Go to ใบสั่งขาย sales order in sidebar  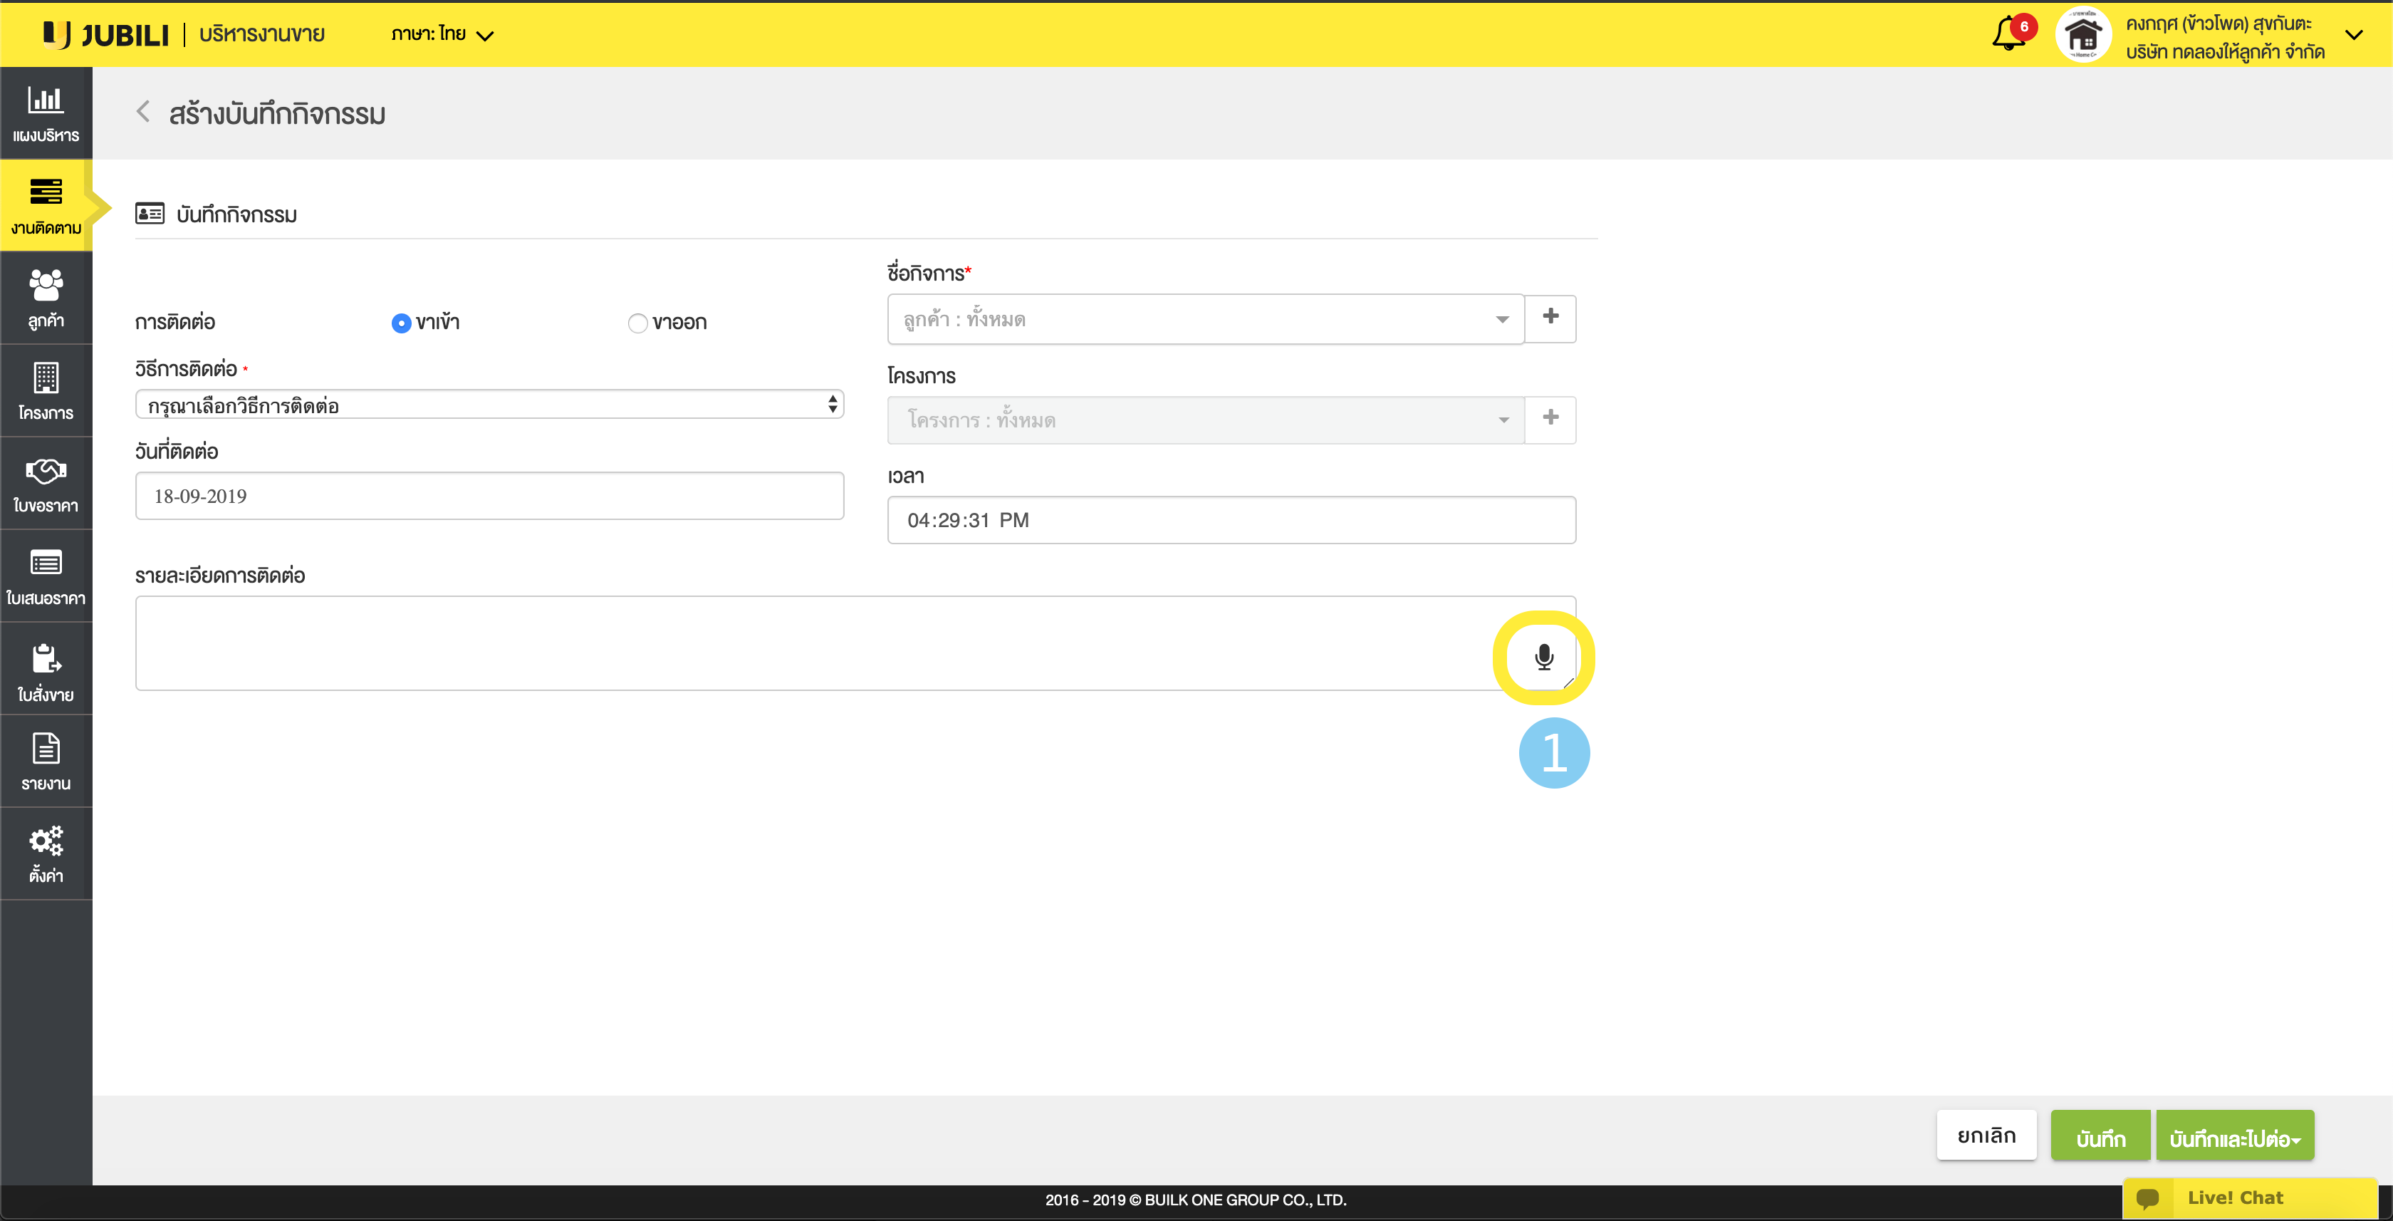pos(46,670)
